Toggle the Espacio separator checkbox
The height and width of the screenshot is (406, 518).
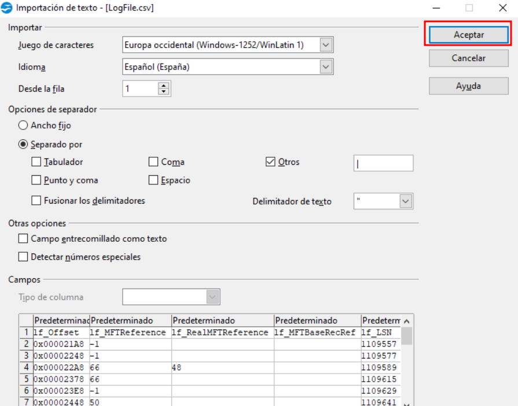click(153, 180)
